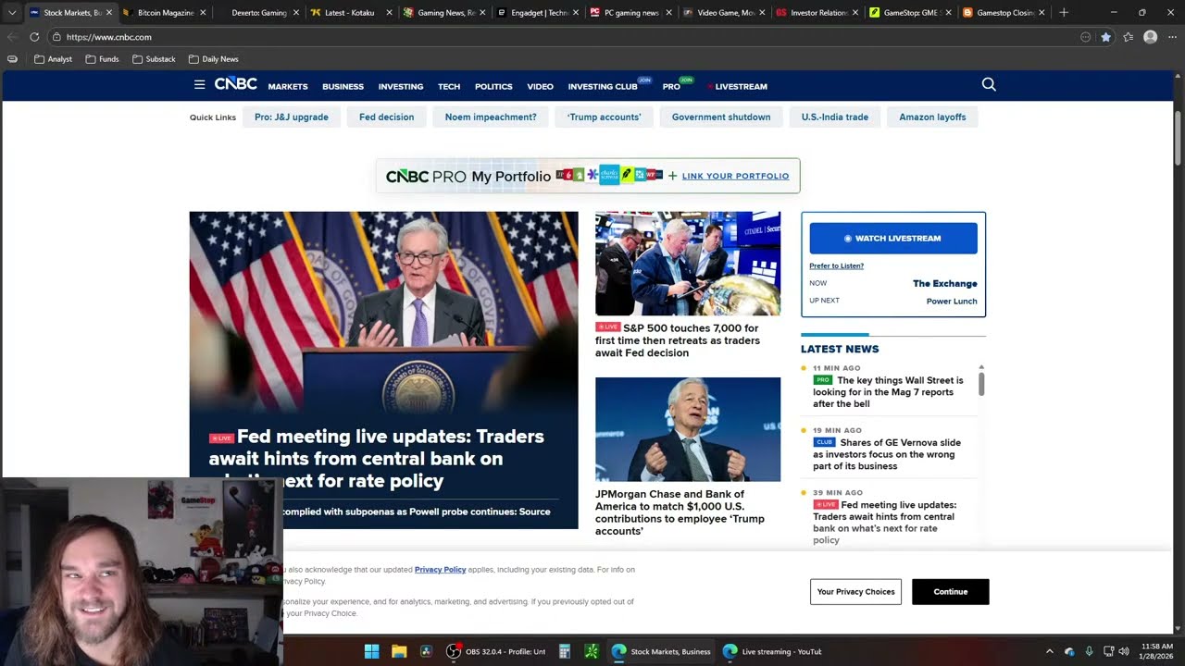Open Your Privacy Choices button
The height and width of the screenshot is (666, 1185).
point(855,592)
